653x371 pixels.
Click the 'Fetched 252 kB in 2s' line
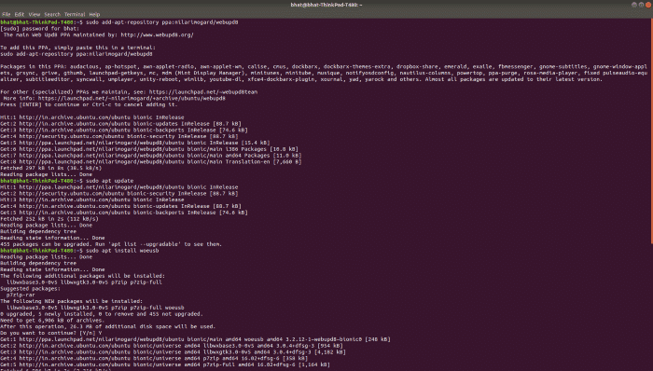49,219
